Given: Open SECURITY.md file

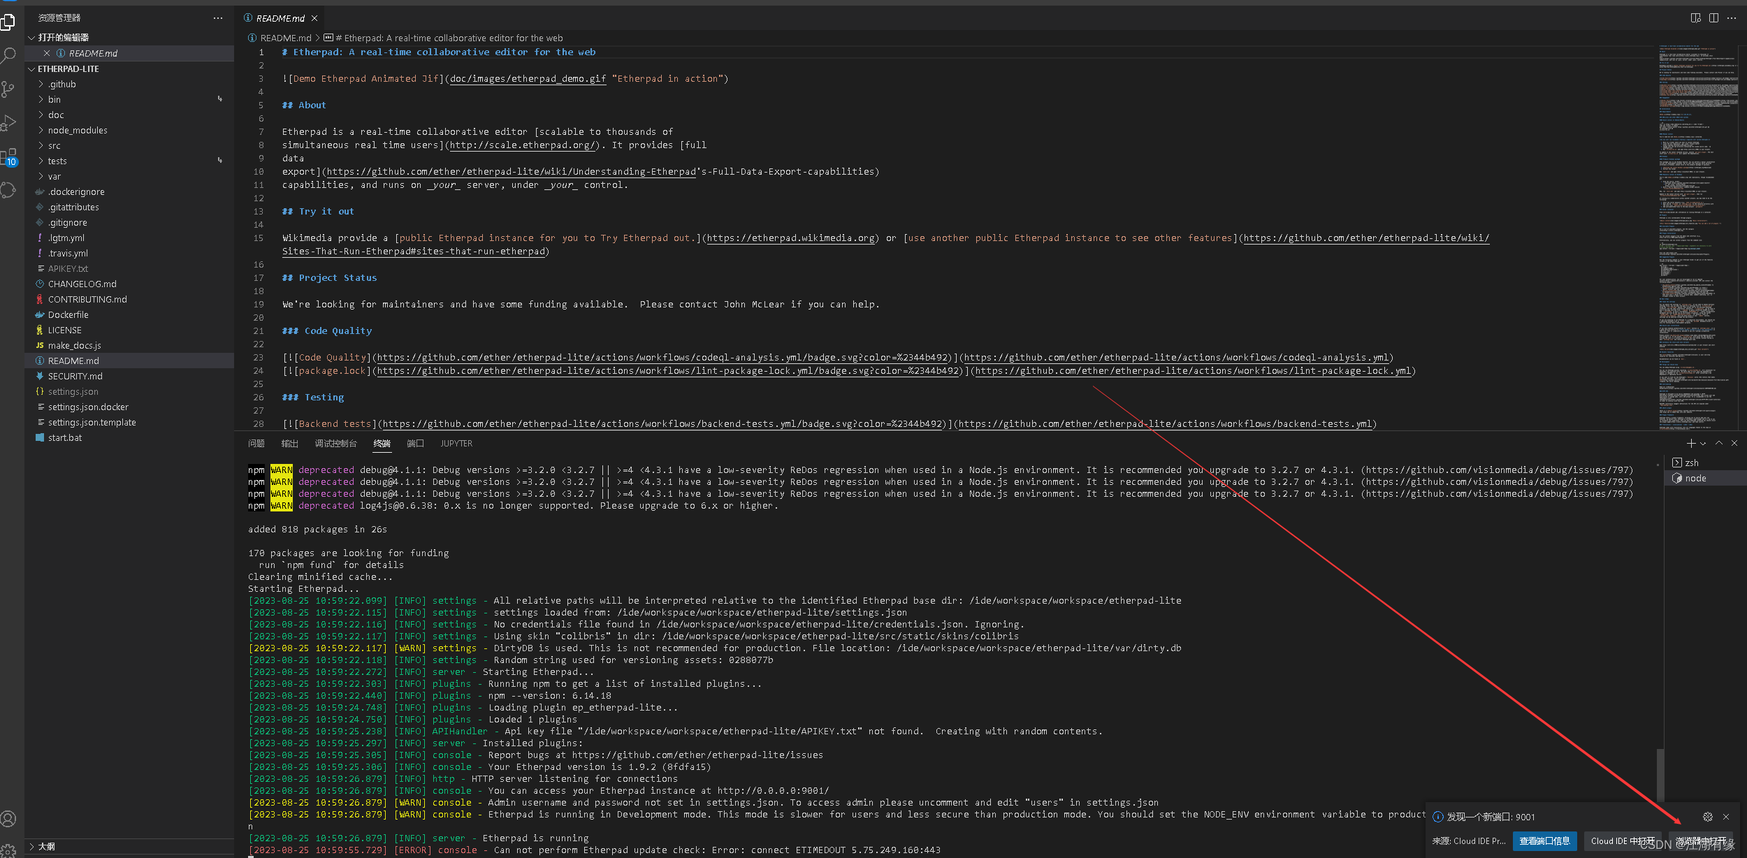Looking at the screenshot, I should pos(129,376).
